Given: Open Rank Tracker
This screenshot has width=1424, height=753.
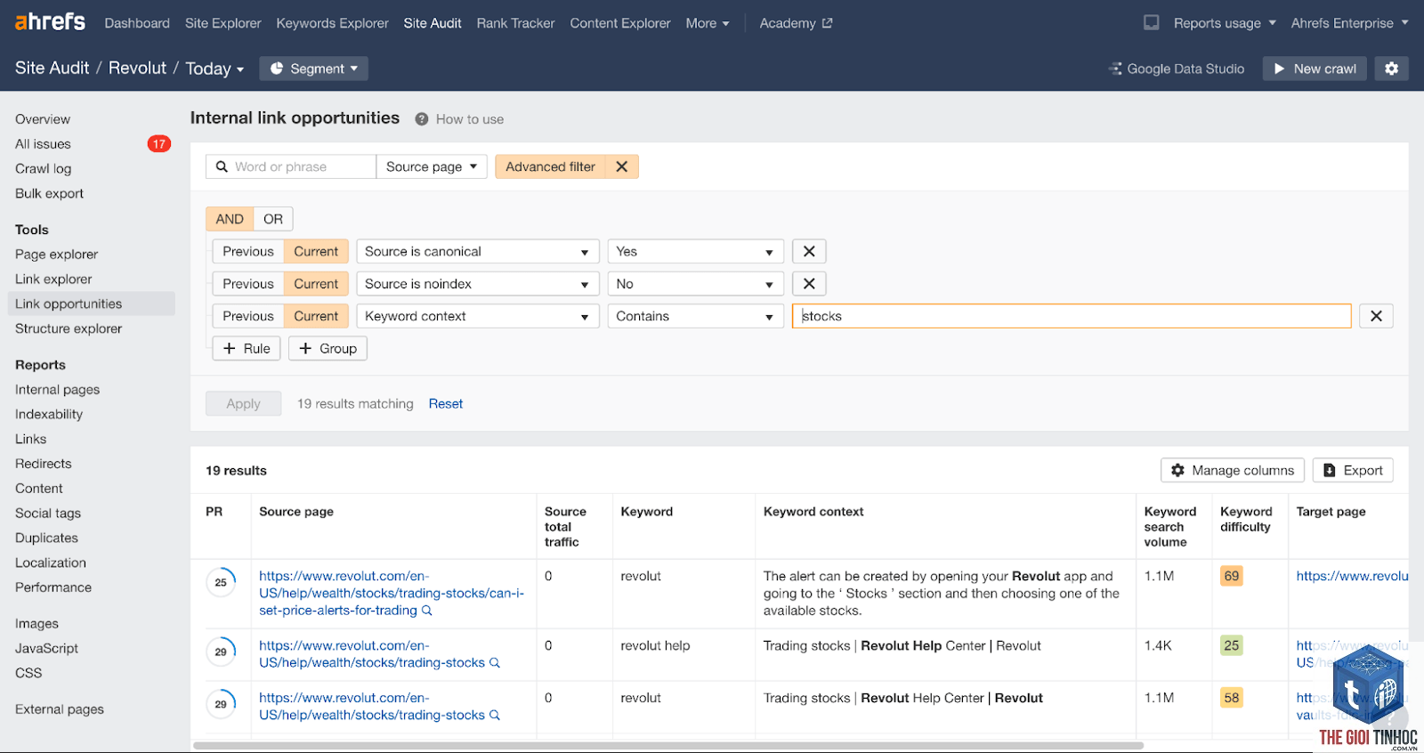Looking at the screenshot, I should coord(515,23).
